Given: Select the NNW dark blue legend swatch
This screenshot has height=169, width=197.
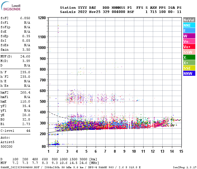Looking at the screenshot, I should (189, 74).
